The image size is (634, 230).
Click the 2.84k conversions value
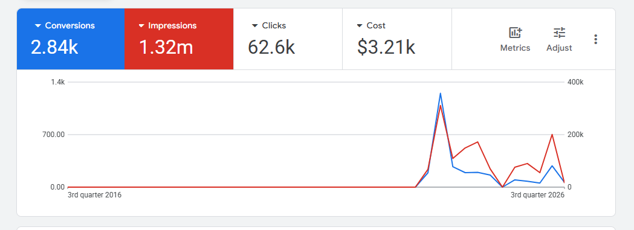tap(54, 47)
